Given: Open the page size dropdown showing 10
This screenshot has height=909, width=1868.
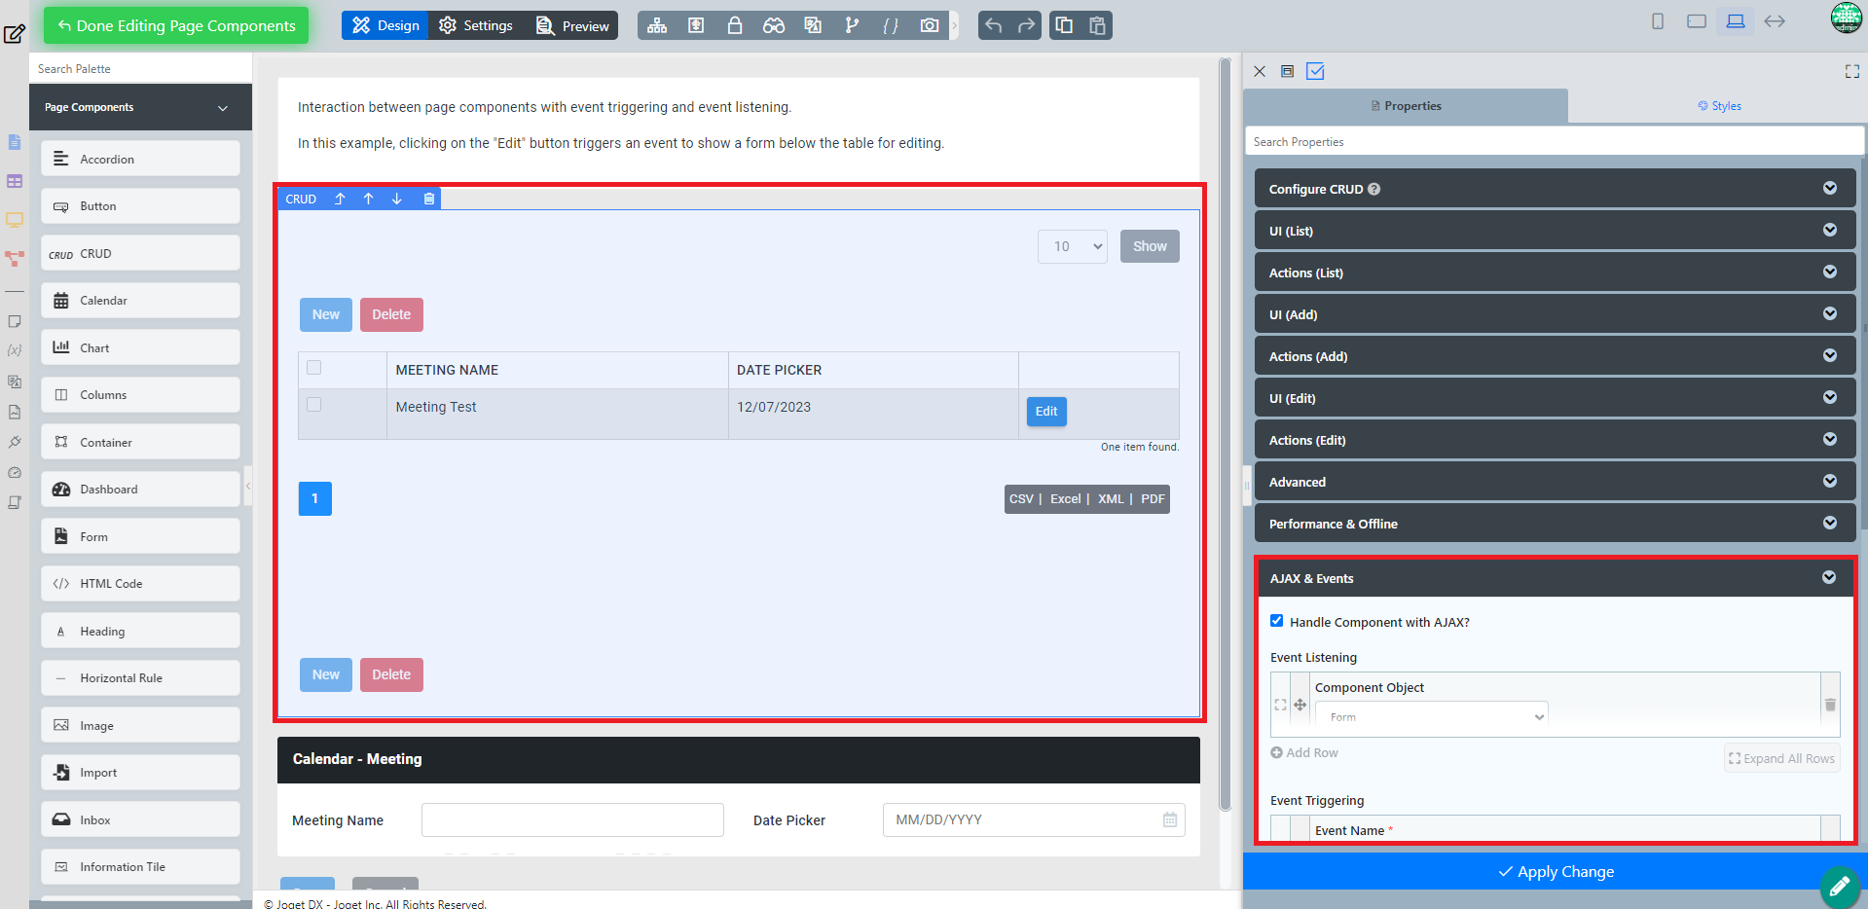Looking at the screenshot, I should click(x=1072, y=246).
